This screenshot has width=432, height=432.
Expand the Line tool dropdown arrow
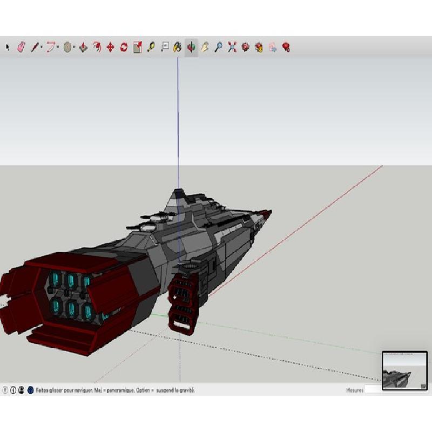click(42, 48)
